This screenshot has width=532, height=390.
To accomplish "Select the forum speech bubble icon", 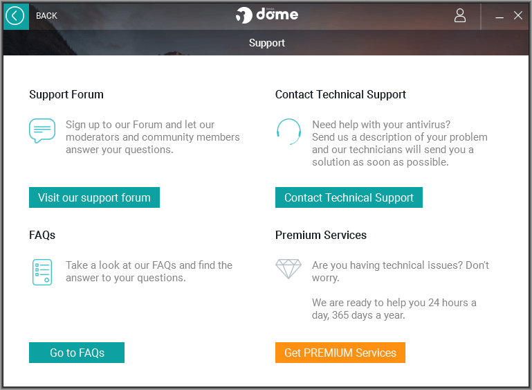I will click(x=42, y=131).
